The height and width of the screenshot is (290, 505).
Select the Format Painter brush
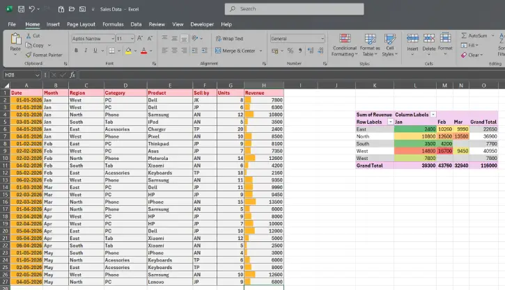click(29, 55)
